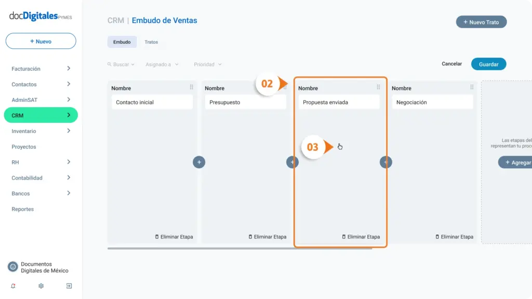
Task: Delete the Negociación stage
Action: coord(454,237)
